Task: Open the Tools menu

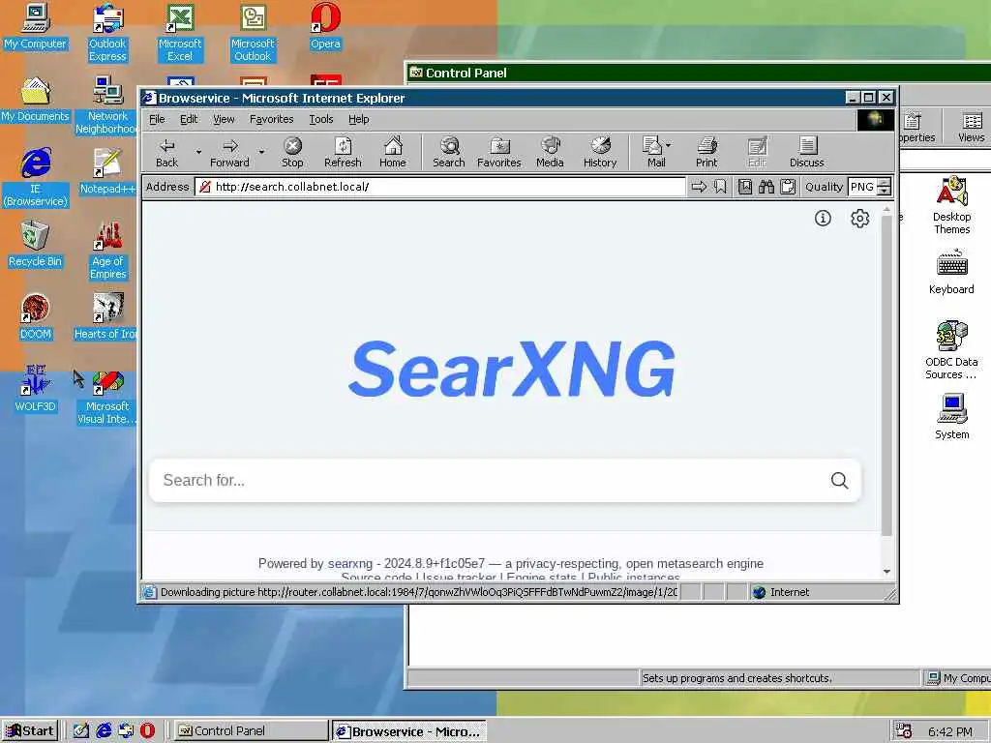Action: click(x=320, y=119)
